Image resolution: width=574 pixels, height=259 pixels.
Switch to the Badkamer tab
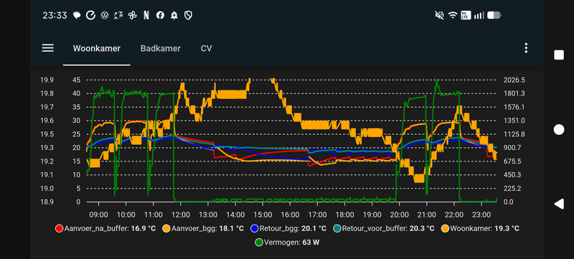click(160, 48)
